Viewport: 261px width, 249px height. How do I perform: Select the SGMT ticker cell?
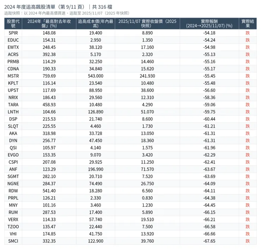point(13,176)
